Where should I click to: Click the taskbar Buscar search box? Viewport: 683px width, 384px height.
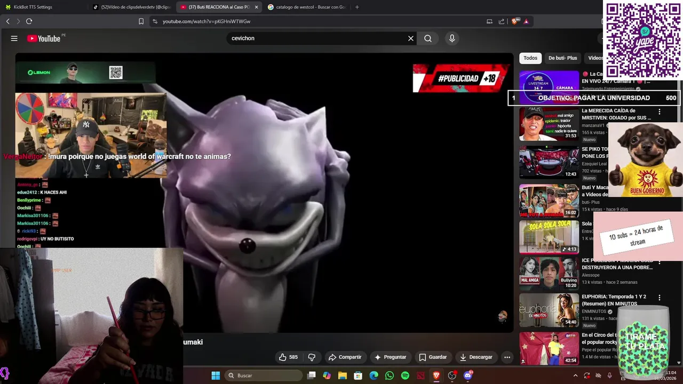263,375
